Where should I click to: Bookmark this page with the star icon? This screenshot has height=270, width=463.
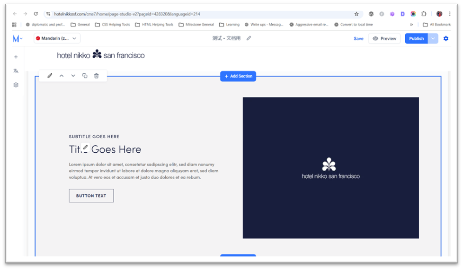pos(356,14)
